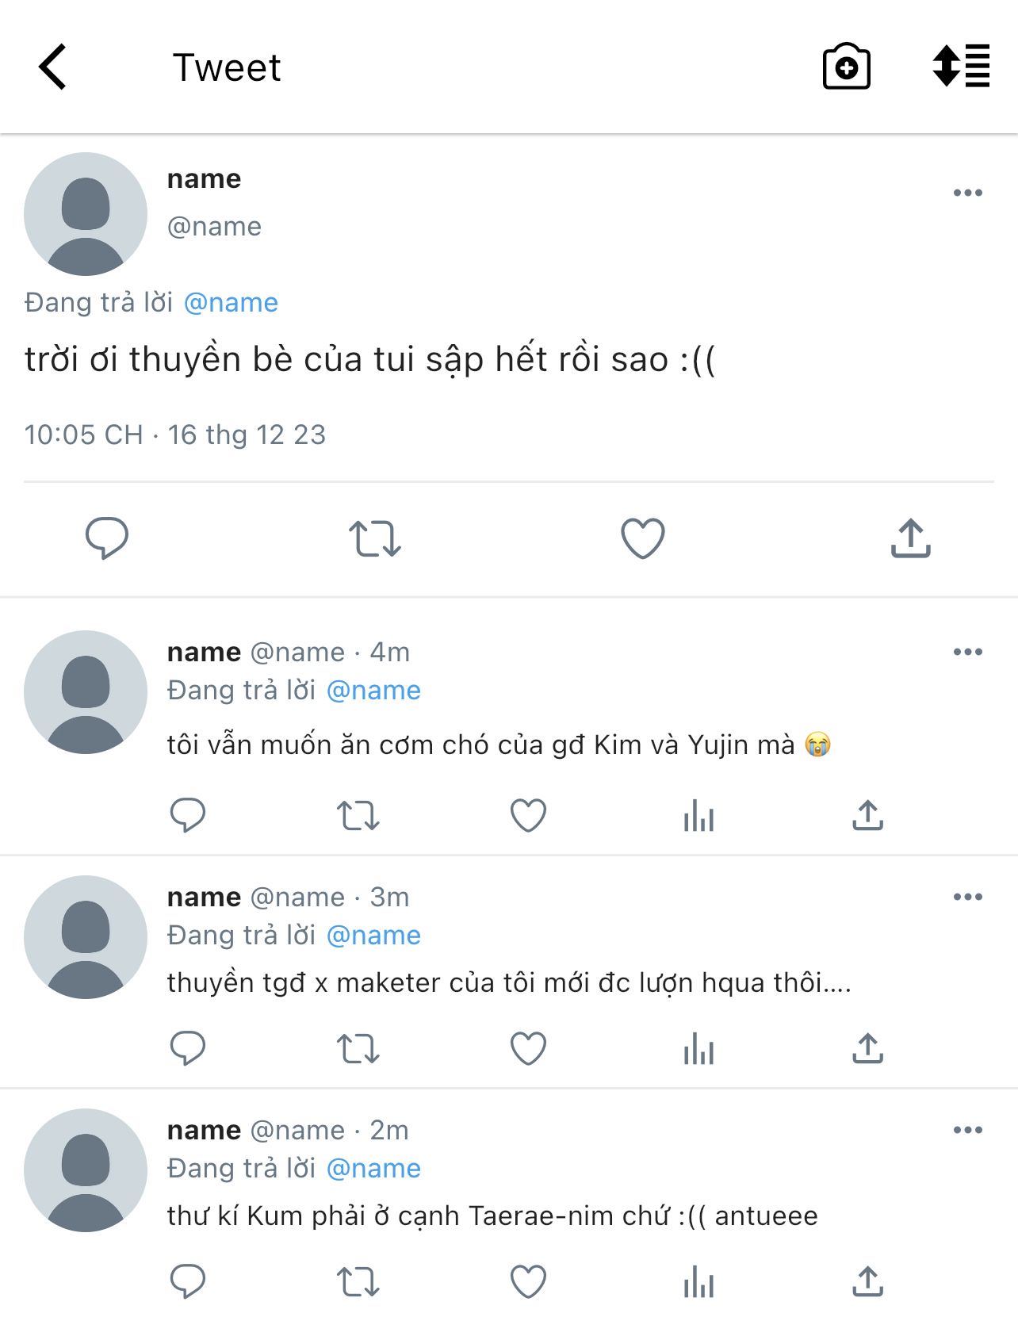Open more options on 4m reply
Screen dimensions: 1018x1317
(x=967, y=652)
